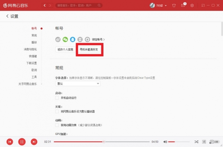Click the QQ account binding icon
This screenshot has width=223, height=147.
pyautogui.click(x=73, y=39)
